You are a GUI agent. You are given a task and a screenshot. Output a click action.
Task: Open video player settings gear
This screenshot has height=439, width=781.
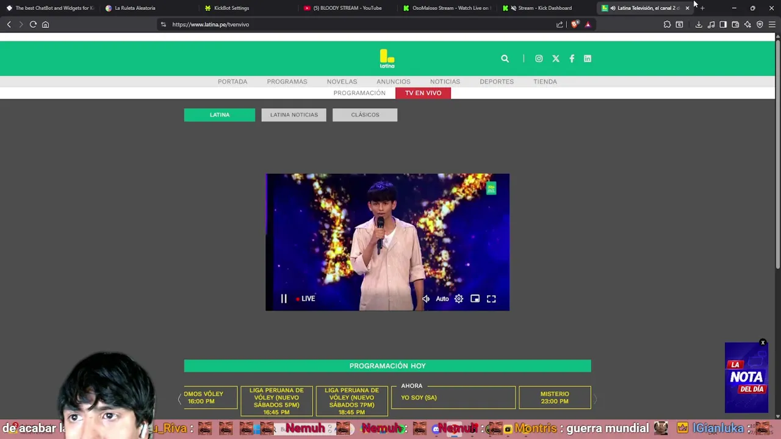(x=459, y=299)
